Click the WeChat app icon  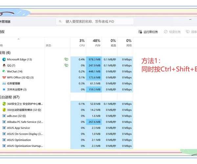(4, 71)
